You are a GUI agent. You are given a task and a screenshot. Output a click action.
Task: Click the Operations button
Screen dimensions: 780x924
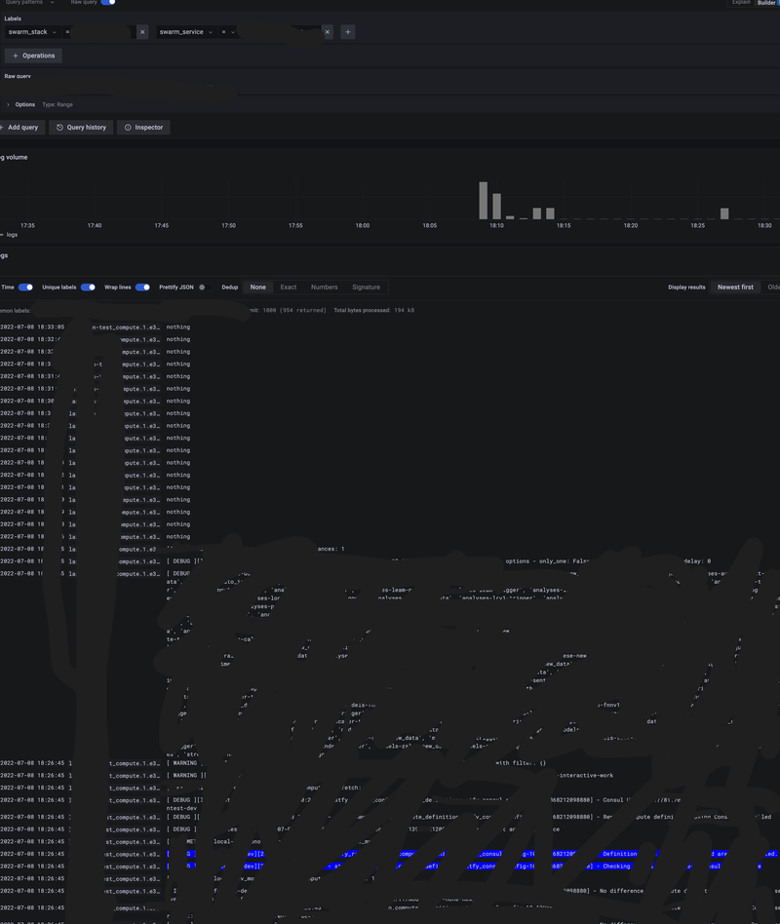tap(33, 56)
